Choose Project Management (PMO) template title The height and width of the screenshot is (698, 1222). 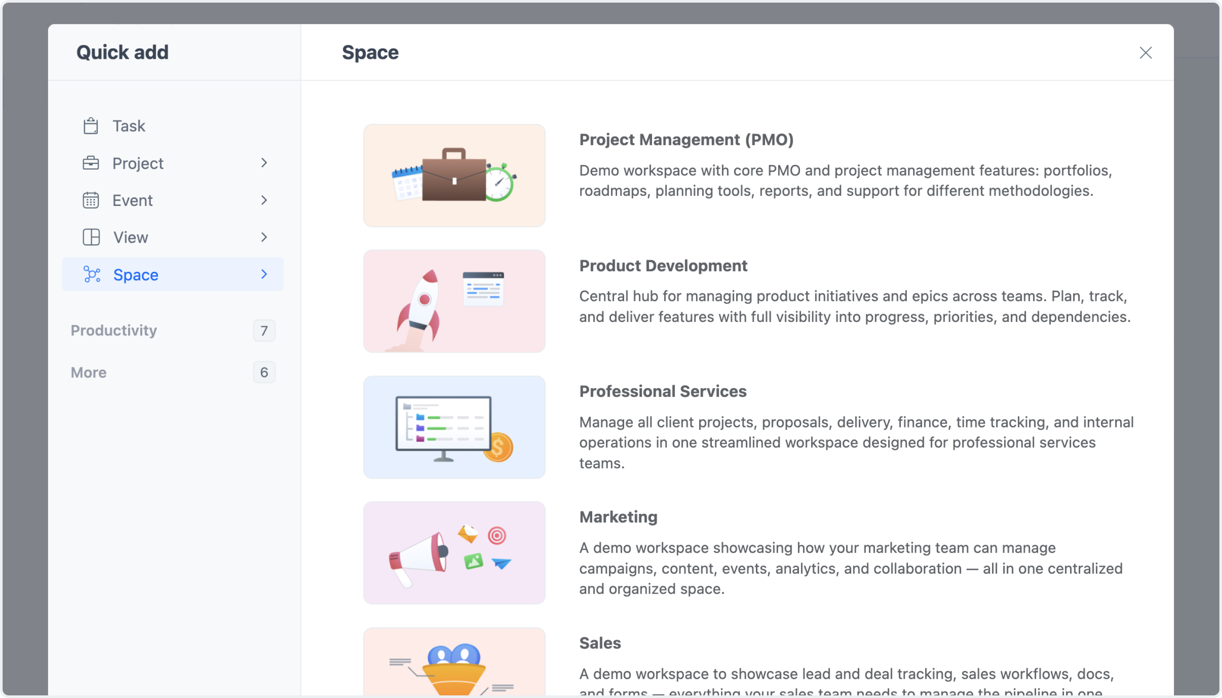tap(687, 140)
